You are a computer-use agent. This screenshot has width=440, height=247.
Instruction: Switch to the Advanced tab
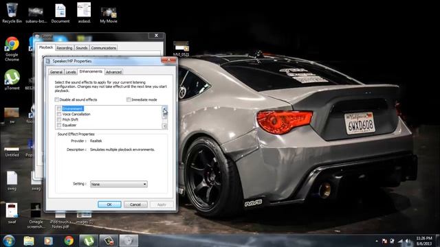tap(113, 72)
